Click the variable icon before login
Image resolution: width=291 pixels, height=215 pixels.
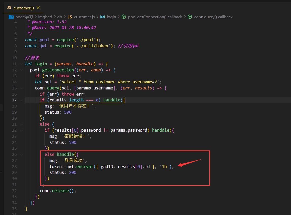pos(102,17)
